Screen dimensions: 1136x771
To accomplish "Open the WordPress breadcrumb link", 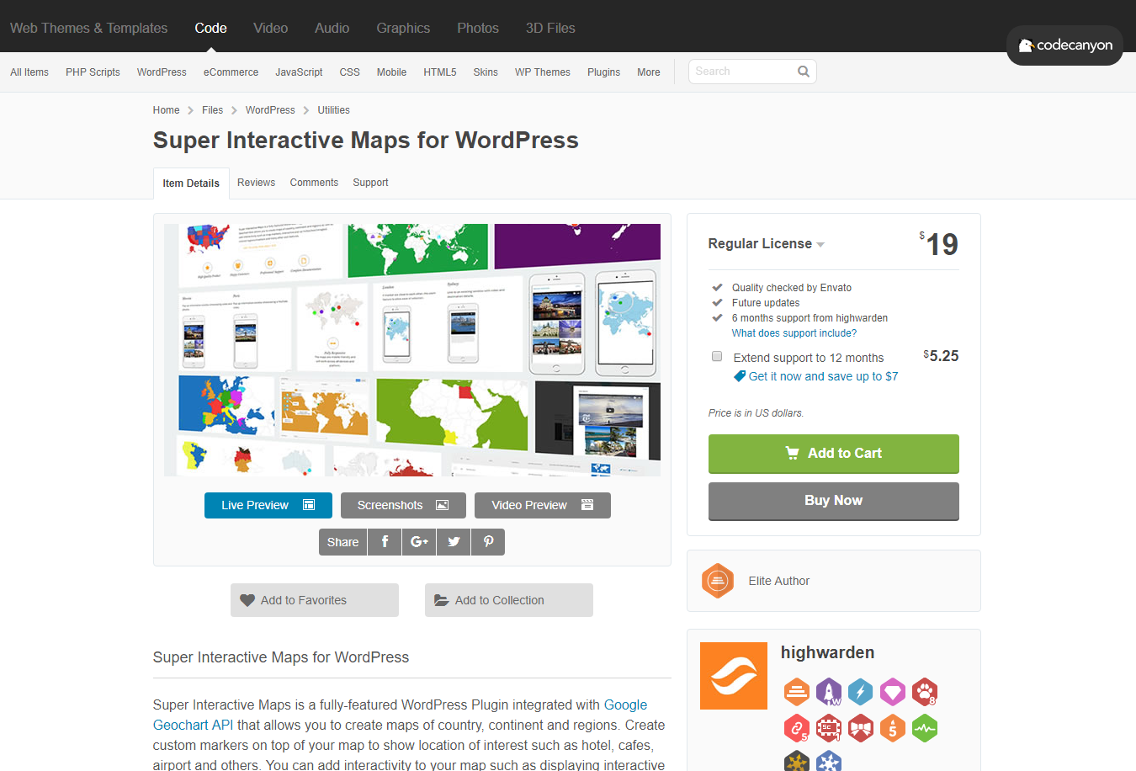I will tap(270, 110).
